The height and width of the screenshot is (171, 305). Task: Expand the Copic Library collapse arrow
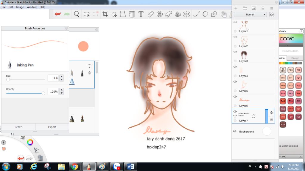point(287,45)
